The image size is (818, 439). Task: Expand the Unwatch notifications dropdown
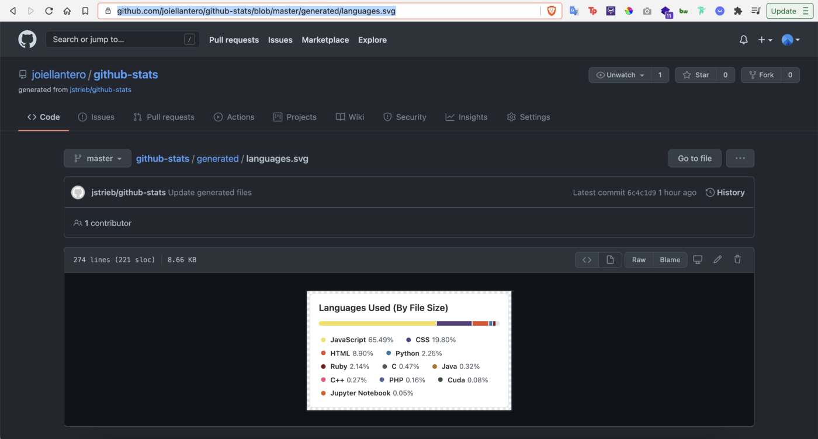[x=620, y=75]
